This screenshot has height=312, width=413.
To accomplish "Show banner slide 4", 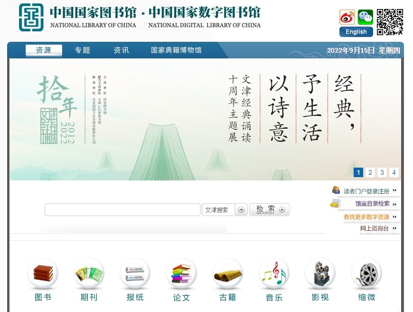I will [x=394, y=172].
